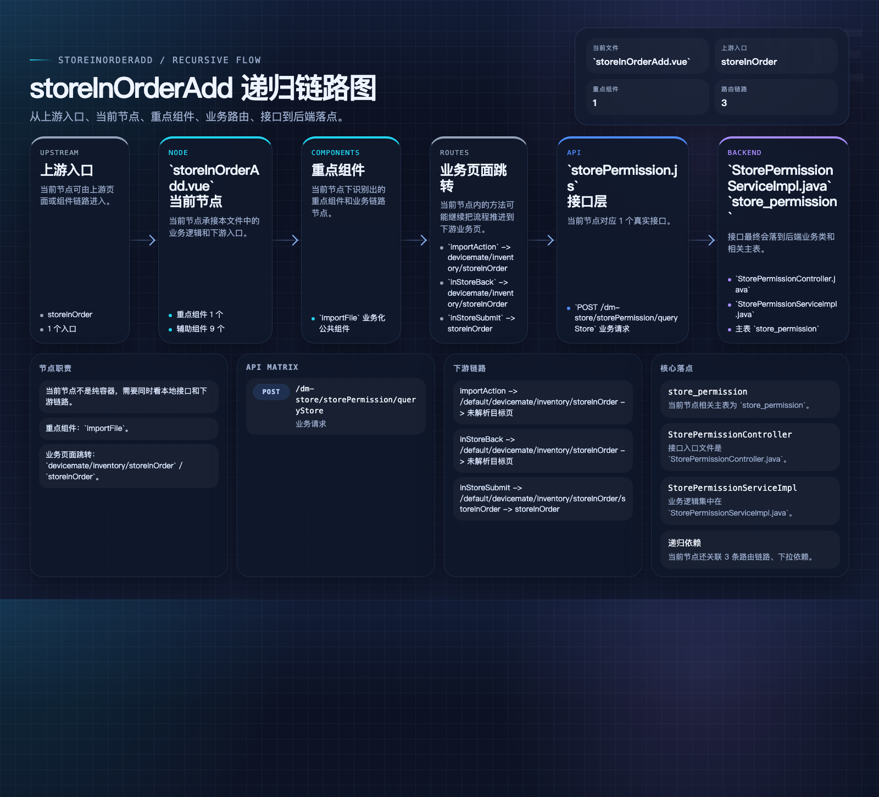Select the store_permission core item

pyautogui.click(x=750, y=399)
